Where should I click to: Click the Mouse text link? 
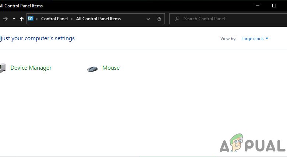coord(111,68)
